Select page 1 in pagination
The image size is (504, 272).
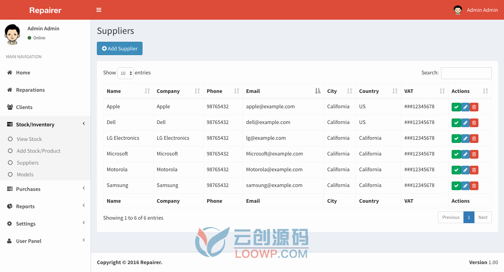[x=469, y=217]
